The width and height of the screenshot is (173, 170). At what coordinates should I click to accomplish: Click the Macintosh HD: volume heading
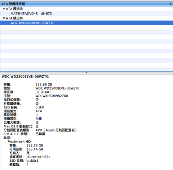tap(20, 141)
